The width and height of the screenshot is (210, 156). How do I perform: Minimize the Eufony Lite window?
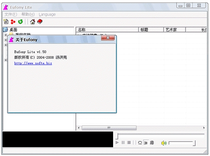[x=180, y=6]
